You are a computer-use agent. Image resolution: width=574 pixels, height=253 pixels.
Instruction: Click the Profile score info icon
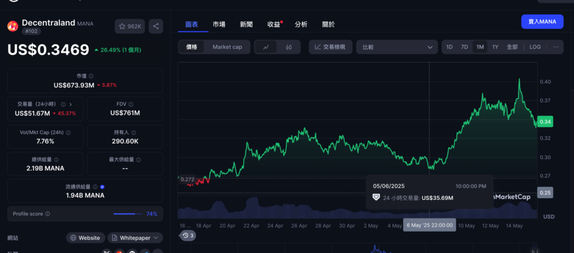click(48, 214)
